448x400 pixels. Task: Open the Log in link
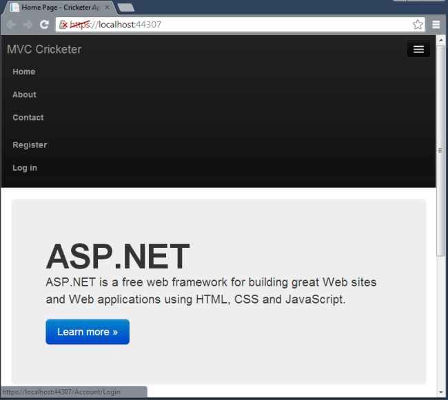point(25,168)
